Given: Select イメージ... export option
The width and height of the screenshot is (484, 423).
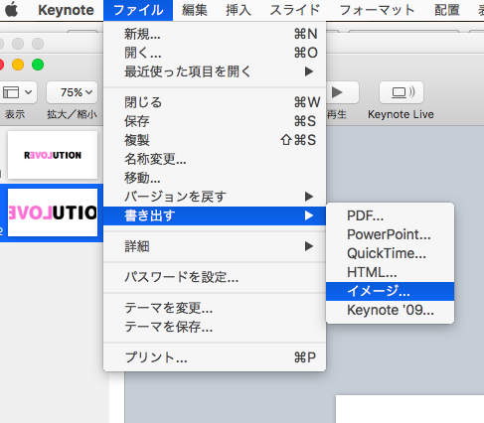Looking at the screenshot, I should pyautogui.click(x=390, y=291).
